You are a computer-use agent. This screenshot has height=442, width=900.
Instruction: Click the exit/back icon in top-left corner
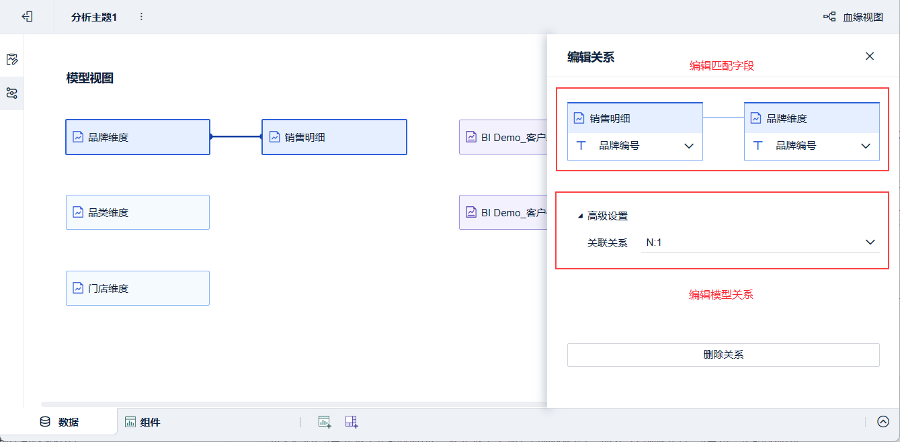(x=27, y=17)
